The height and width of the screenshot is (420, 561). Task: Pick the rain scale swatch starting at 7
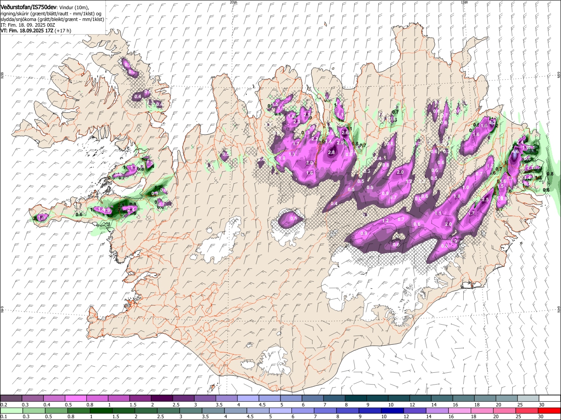(325, 410)
